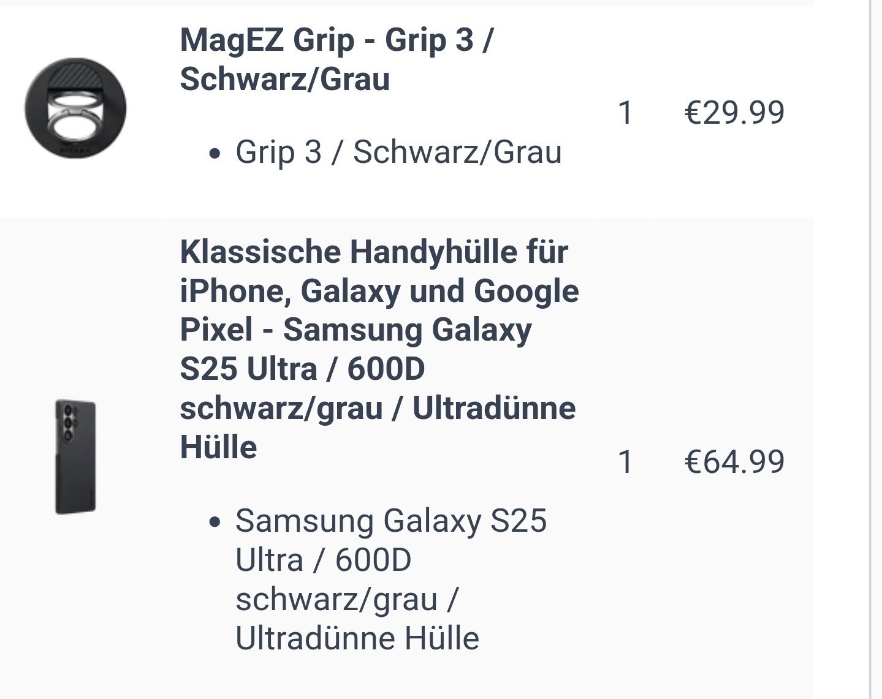
Task: Click the 64.99 amount for the Handyhülle
Action: click(x=743, y=462)
